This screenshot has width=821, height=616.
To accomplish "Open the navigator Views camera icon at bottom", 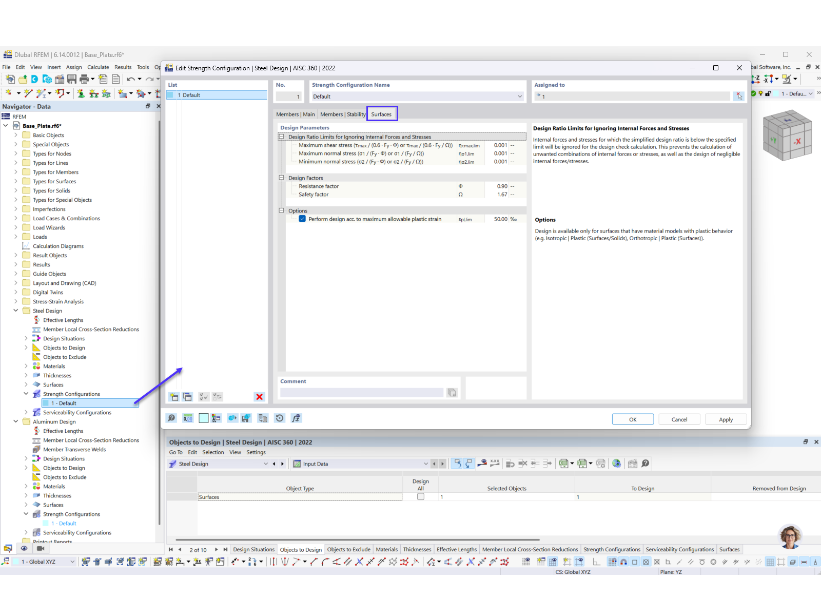I will coord(41,548).
